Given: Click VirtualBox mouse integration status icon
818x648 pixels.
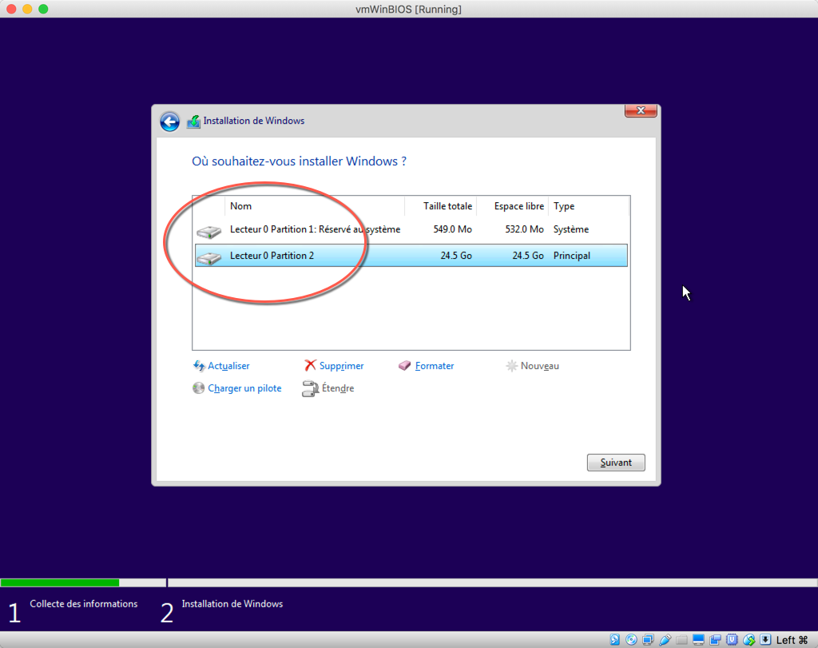Looking at the screenshot, I should 749,640.
